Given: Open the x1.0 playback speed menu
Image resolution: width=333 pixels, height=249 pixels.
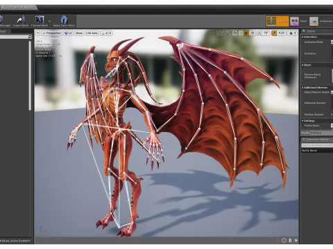Looking at the screenshot, I should (106, 33).
